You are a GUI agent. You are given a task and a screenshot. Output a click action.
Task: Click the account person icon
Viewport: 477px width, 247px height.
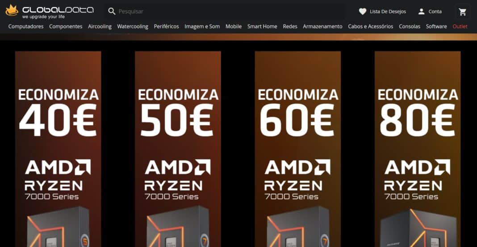[421, 12]
